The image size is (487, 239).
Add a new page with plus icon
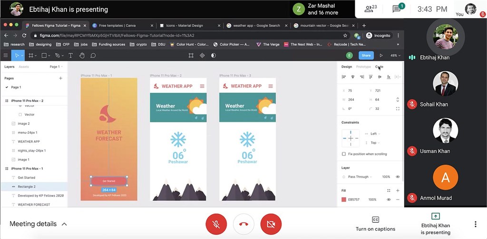[x=60, y=78]
